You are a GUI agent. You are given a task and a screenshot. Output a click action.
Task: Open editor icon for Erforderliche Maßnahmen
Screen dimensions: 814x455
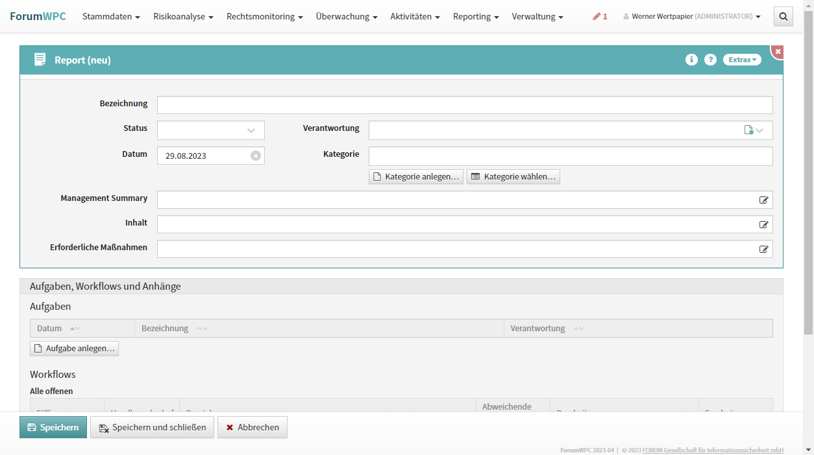pos(763,249)
